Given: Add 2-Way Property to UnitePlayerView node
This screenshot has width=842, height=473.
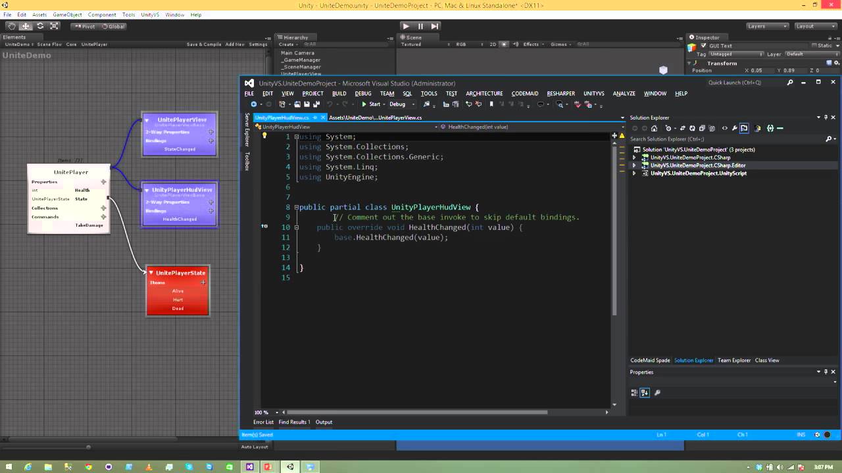Looking at the screenshot, I should [x=211, y=132].
